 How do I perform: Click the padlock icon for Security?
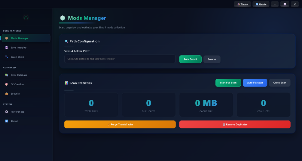tap(7, 94)
